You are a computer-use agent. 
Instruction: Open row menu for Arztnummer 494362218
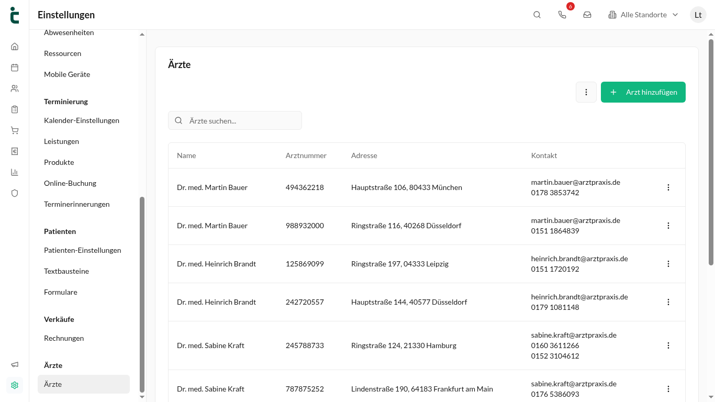pyautogui.click(x=668, y=187)
